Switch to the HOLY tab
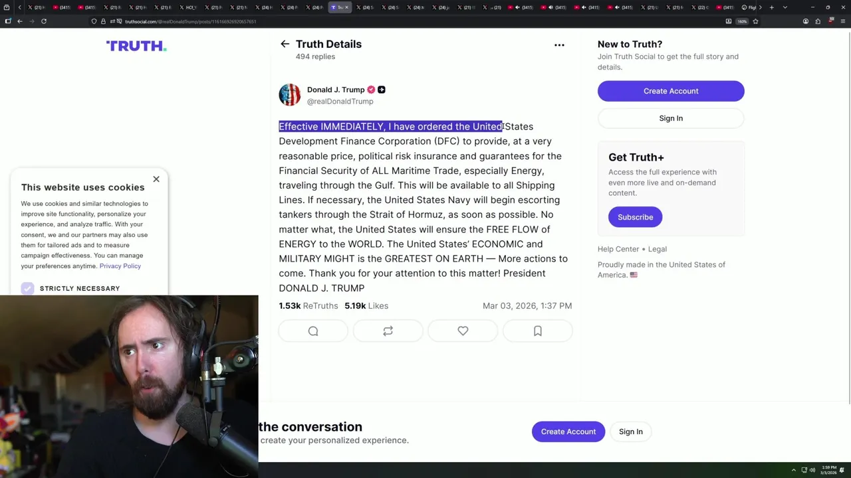Screen dimensions: 851x478 click(188, 7)
